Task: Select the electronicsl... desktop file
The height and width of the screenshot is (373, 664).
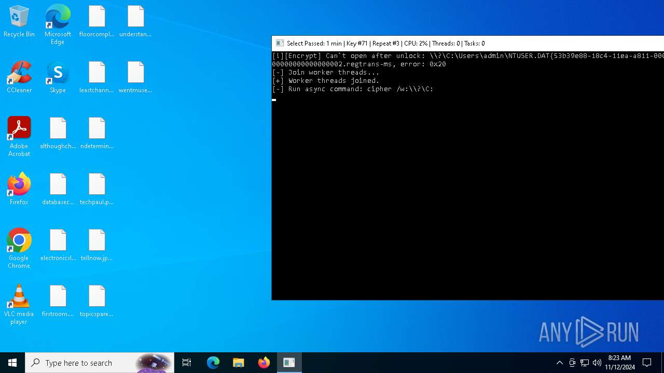Action: [x=58, y=246]
